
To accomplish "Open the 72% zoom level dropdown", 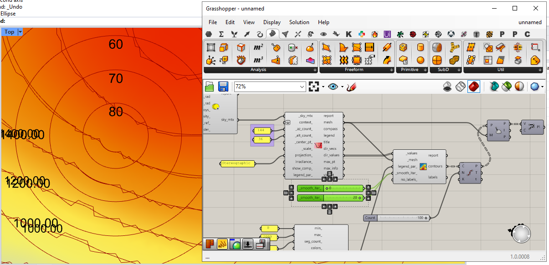I will coord(302,87).
